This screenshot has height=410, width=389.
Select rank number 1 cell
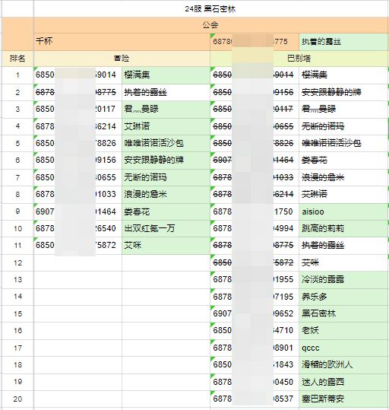pos(17,75)
